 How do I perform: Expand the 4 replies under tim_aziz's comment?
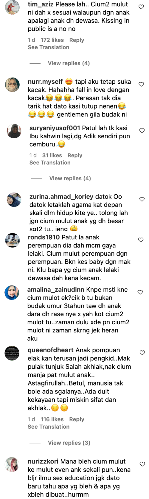(69, 63)
